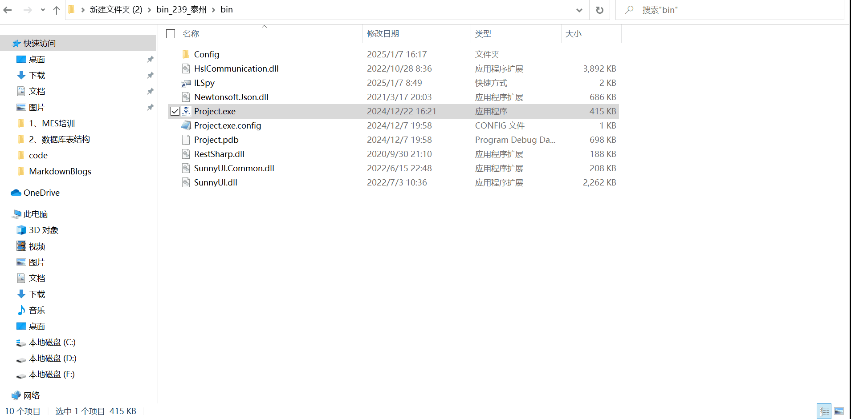Image resolution: width=851 pixels, height=419 pixels.
Task: Click the CONFIG 文件 type cell
Action: tap(500, 125)
